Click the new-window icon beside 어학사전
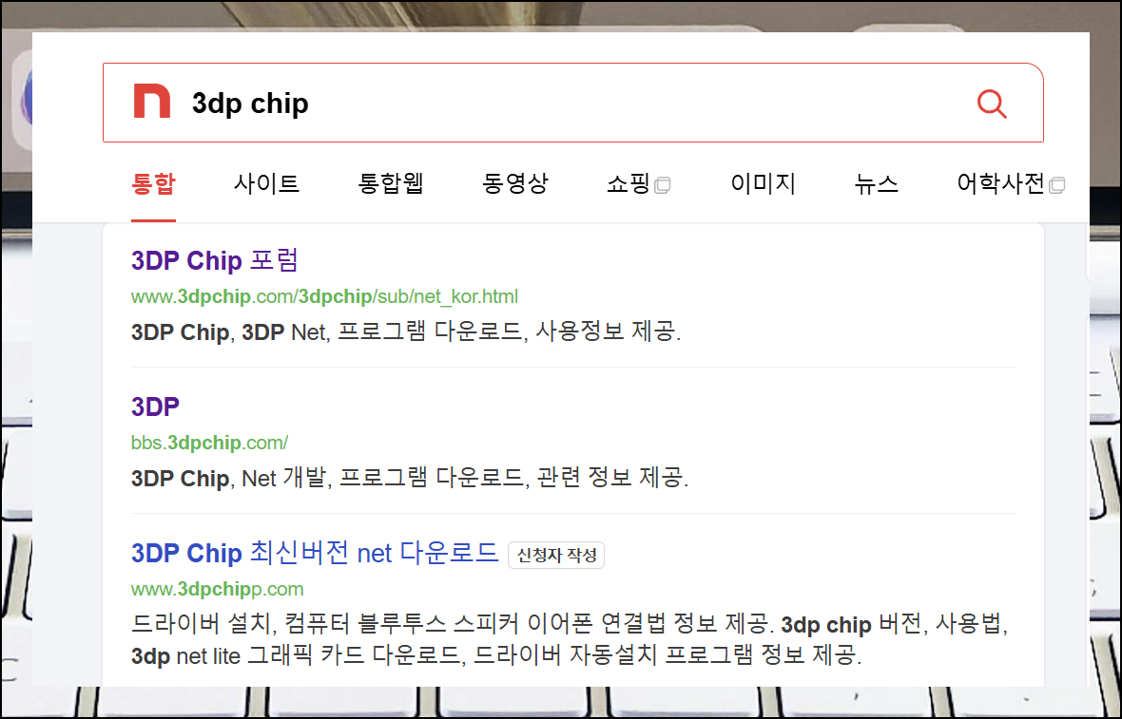This screenshot has width=1122, height=719. 1057,186
